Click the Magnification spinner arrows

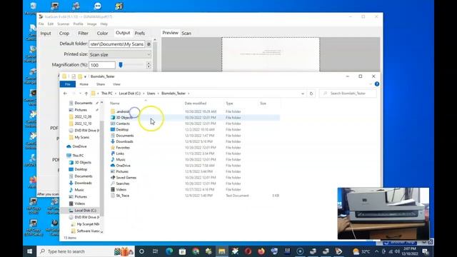coord(149,65)
